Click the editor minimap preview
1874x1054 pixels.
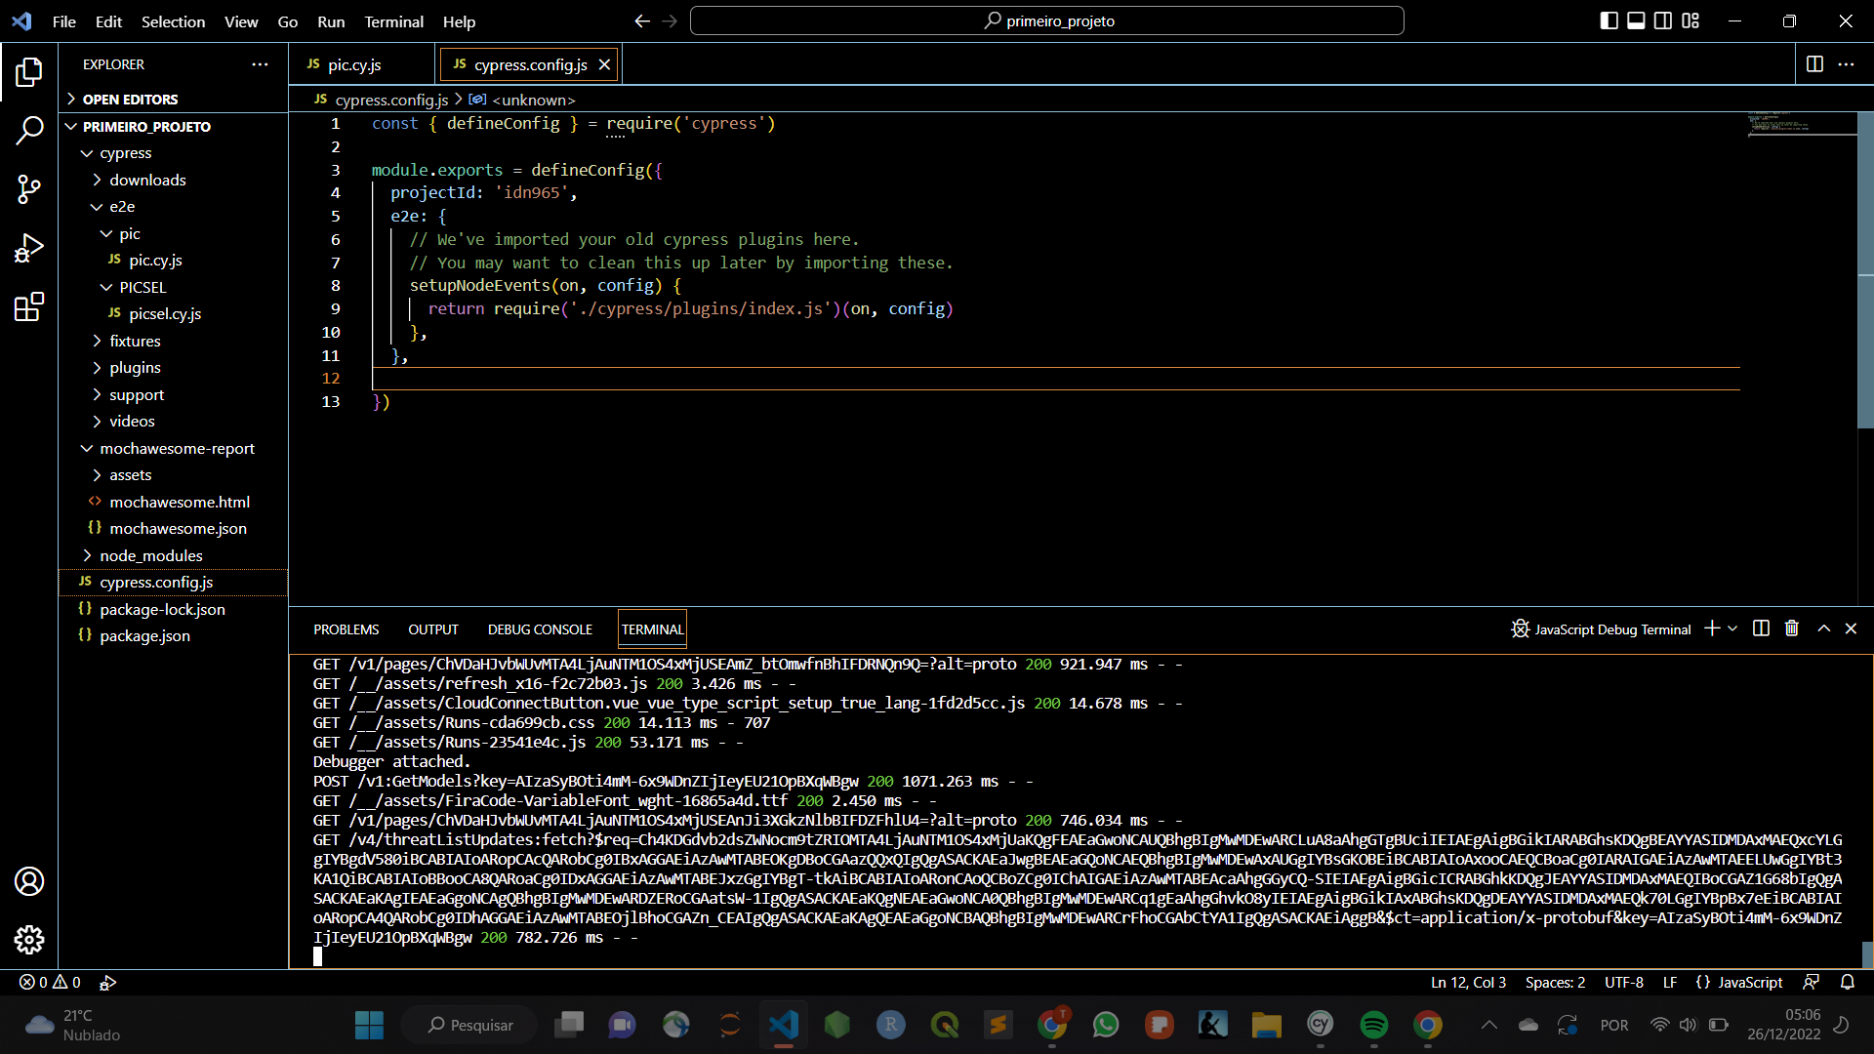pos(1801,125)
